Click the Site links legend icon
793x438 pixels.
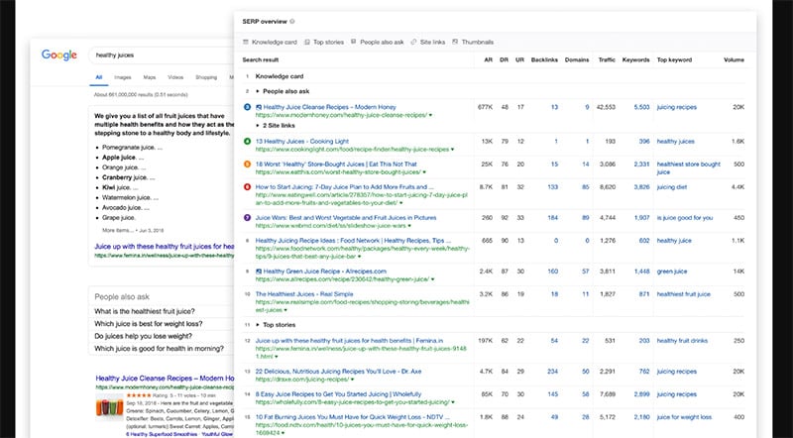click(x=413, y=42)
